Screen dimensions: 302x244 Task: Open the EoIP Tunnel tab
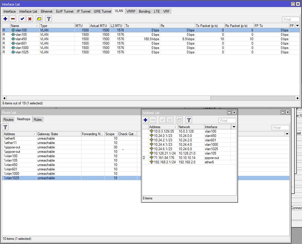pyautogui.click(x=65, y=11)
